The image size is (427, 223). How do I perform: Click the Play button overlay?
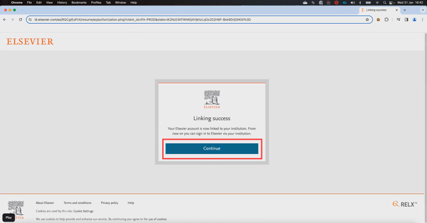point(9,218)
